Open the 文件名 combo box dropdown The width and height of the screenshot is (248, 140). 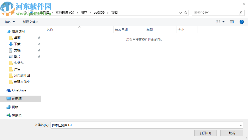(241, 125)
